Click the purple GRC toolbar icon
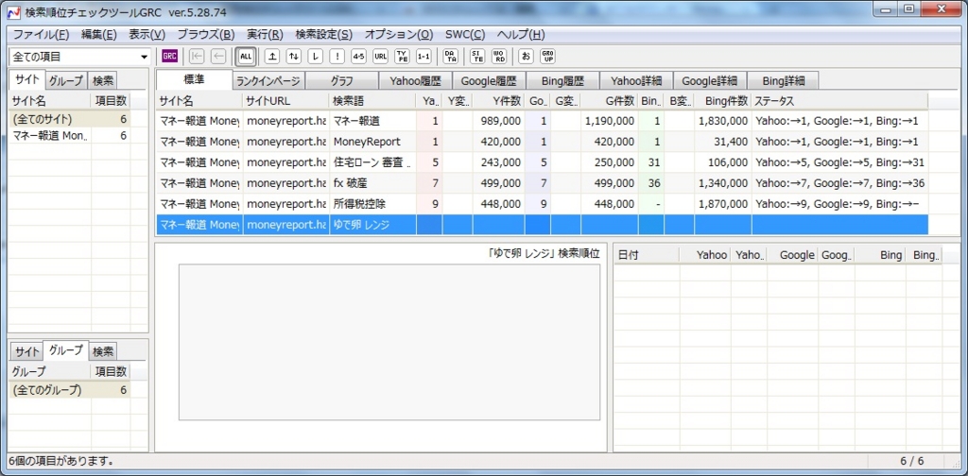The width and height of the screenshot is (968, 476). [169, 57]
